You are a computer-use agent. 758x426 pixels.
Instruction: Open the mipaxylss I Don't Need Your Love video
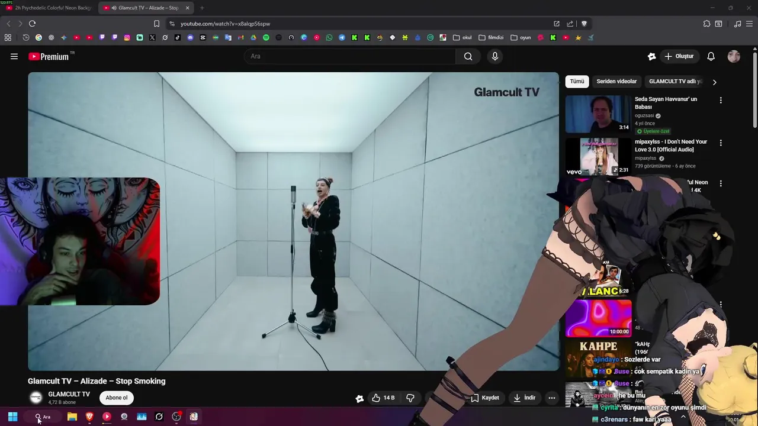click(671, 146)
